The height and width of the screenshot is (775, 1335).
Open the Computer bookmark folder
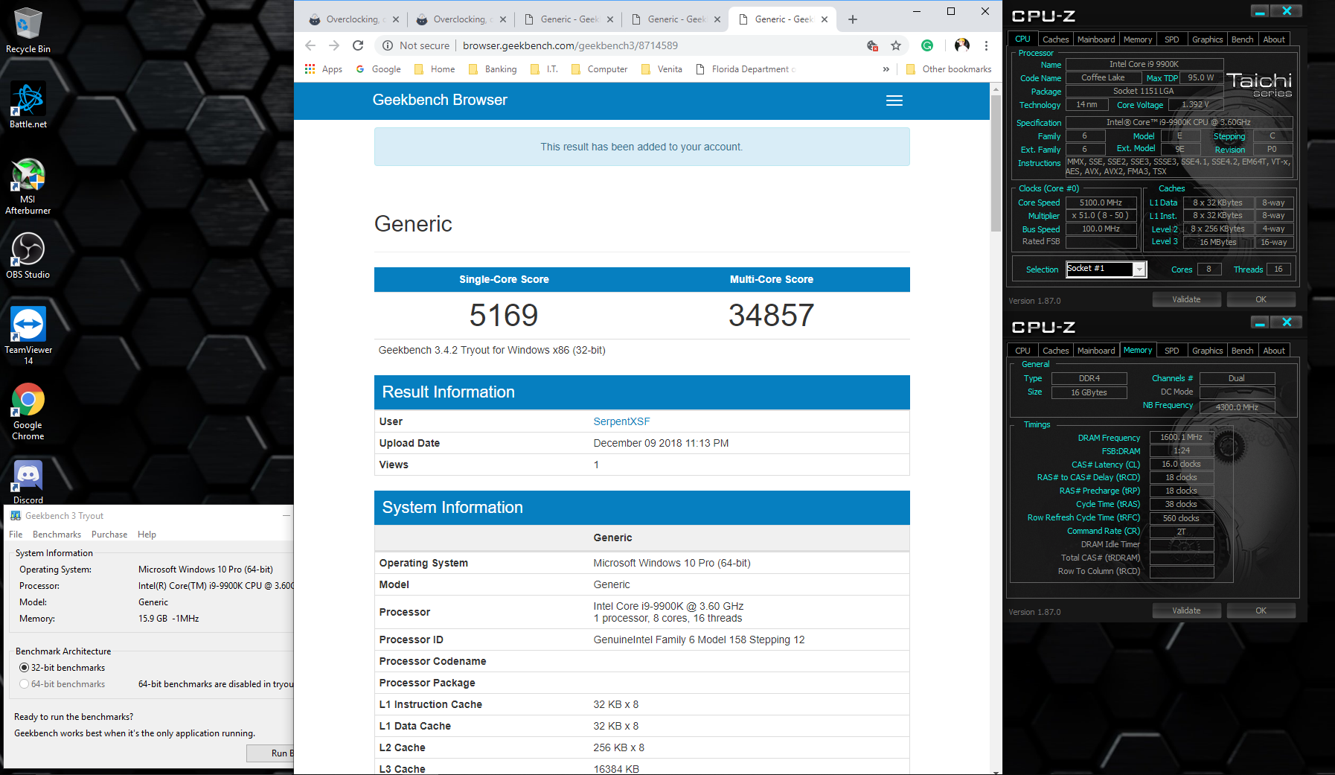(x=599, y=69)
